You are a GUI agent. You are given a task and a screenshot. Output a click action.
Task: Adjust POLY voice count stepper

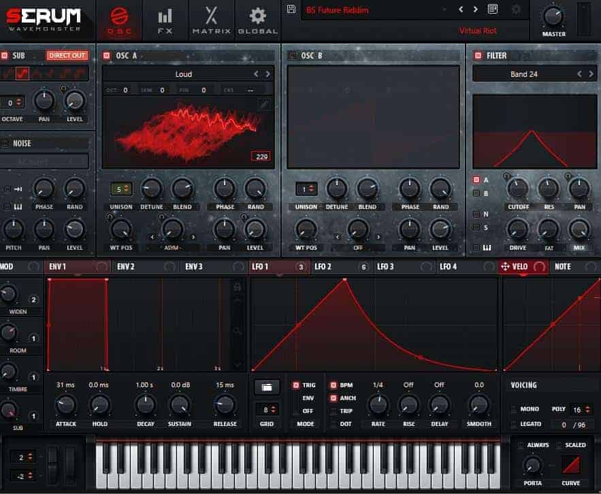click(x=581, y=410)
